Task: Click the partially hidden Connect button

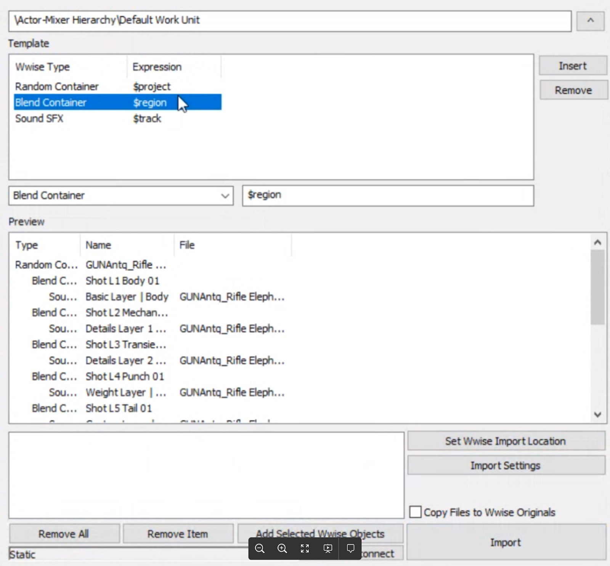Action: click(x=381, y=553)
